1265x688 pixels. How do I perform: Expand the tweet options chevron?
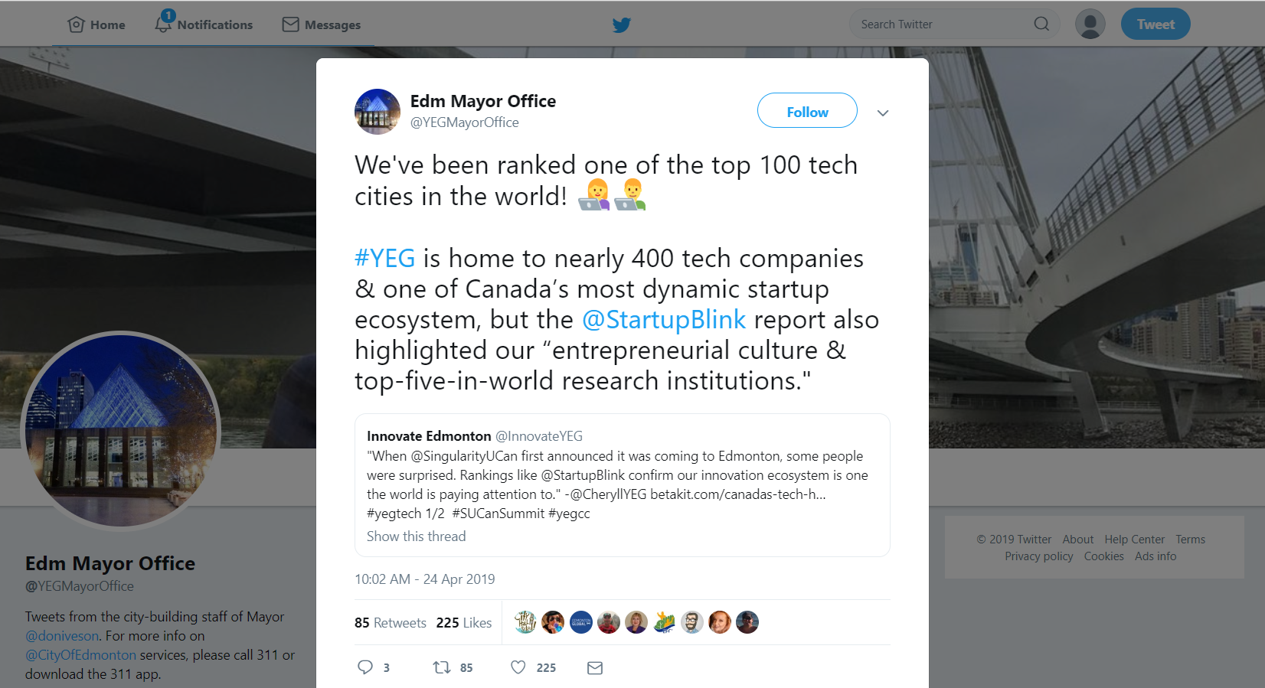pyautogui.click(x=883, y=113)
